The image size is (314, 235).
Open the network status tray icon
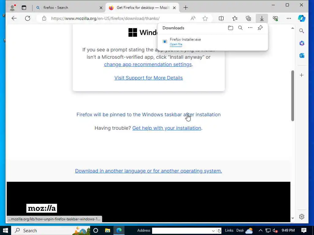[x=268, y=231]
